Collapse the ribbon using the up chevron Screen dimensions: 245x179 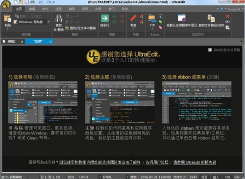[218, 9]
